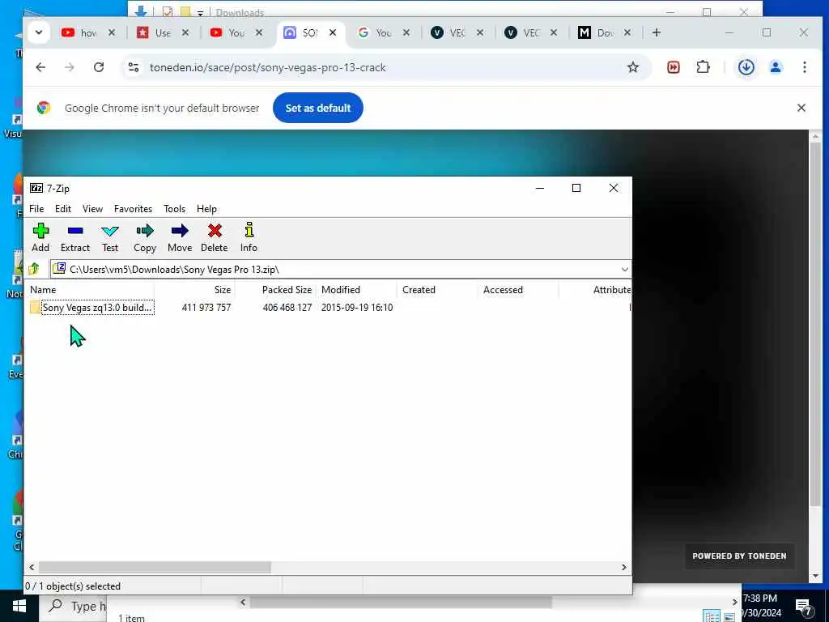Viewport: 829px width, 622px height.
Task: Select the Sony Vegas zq13.0 build folder
Action: click(92, 307)
